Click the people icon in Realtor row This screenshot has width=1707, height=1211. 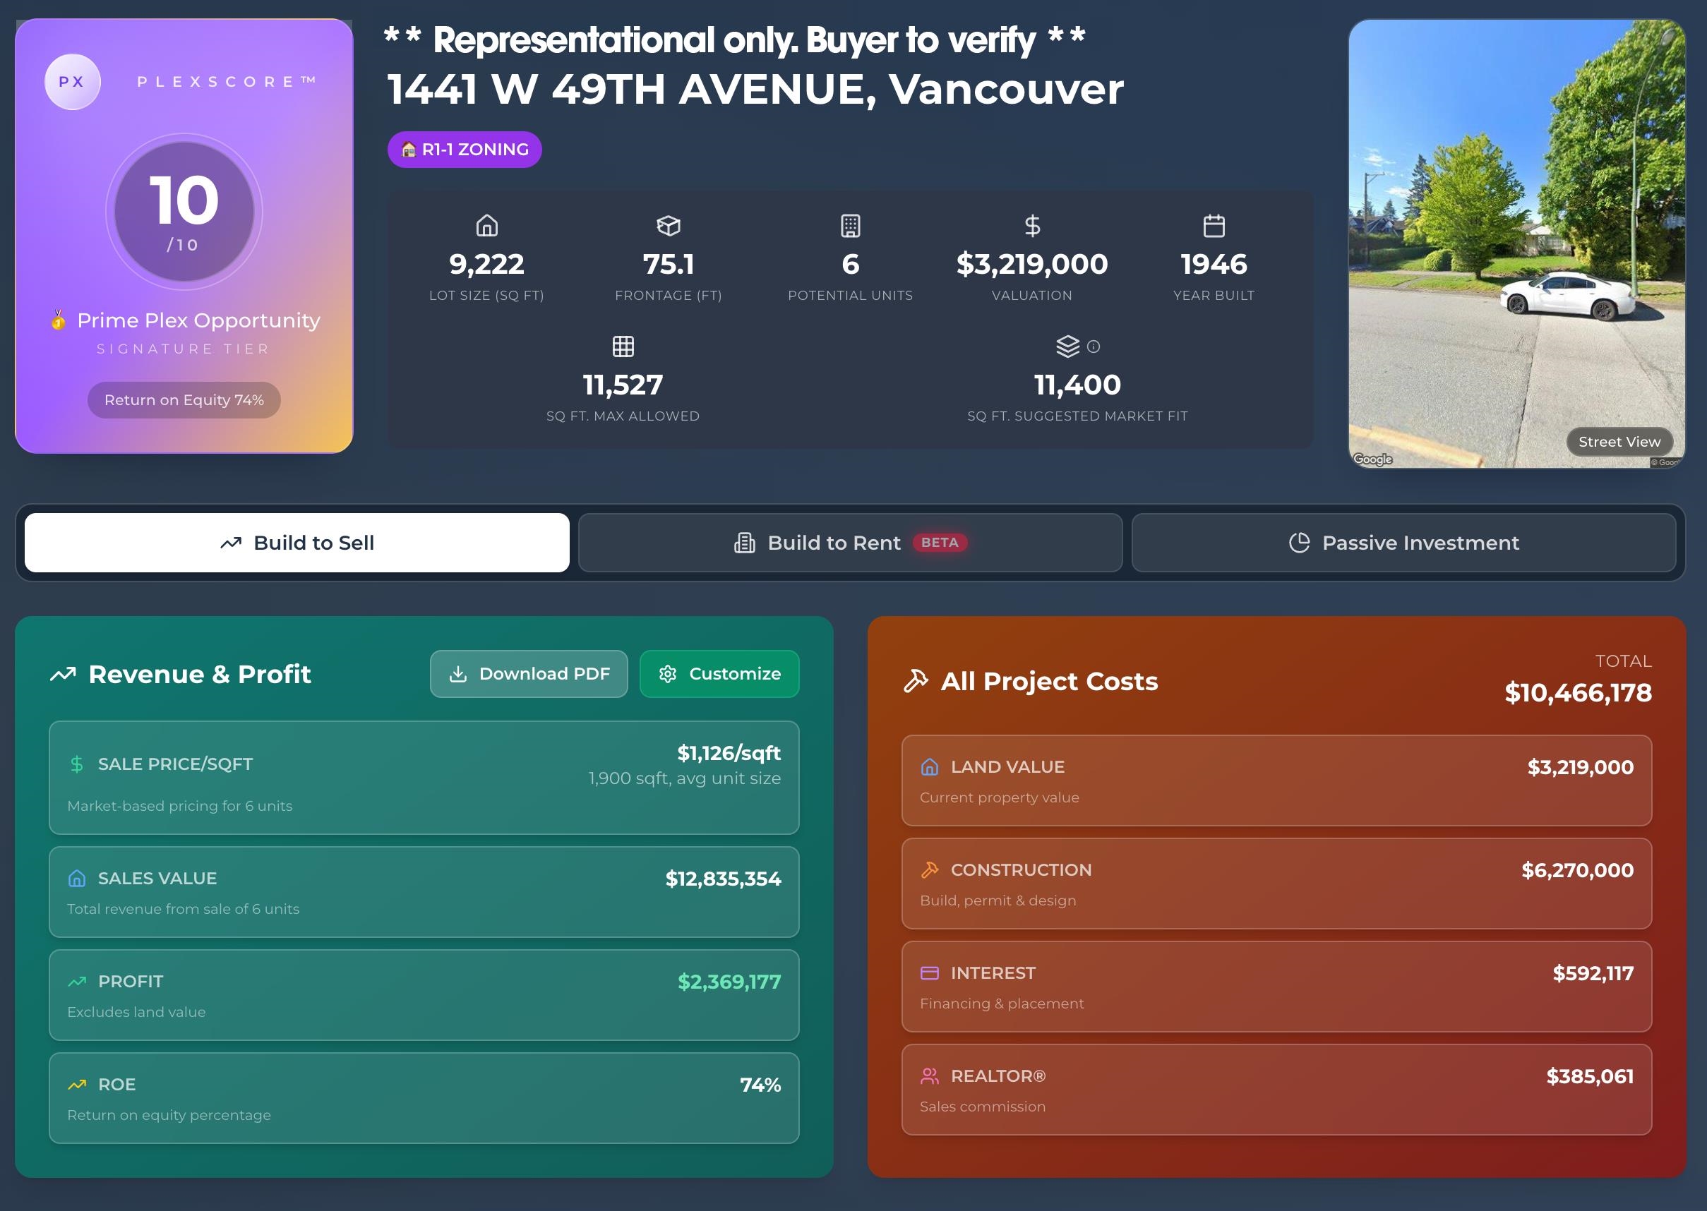pyautogui.click(x=929, y=1076)
